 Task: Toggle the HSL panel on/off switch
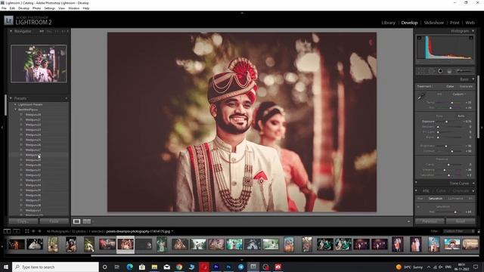pos(416,191)
